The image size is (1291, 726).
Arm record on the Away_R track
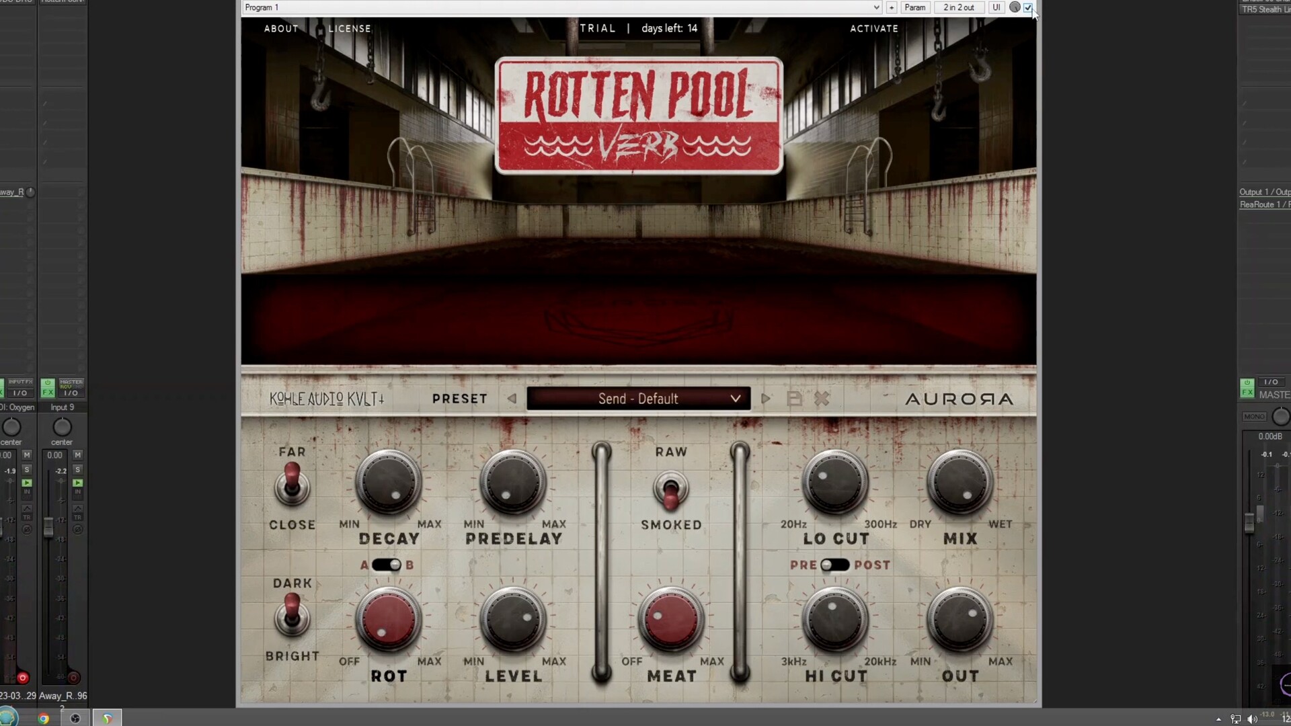pyautogui.click(x=73, y=678)
